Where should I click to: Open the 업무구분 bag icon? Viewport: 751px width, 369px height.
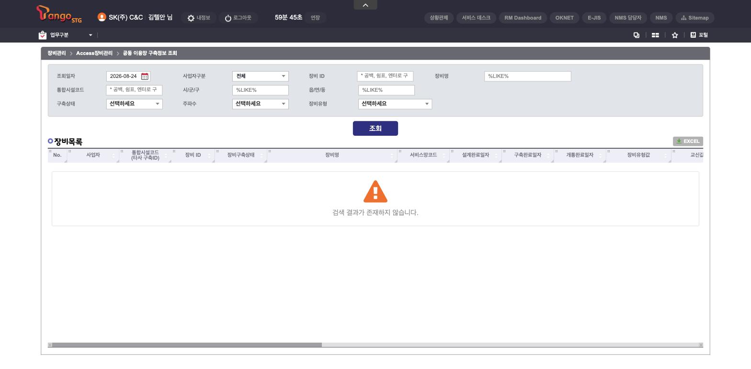[x=43, y=35]
